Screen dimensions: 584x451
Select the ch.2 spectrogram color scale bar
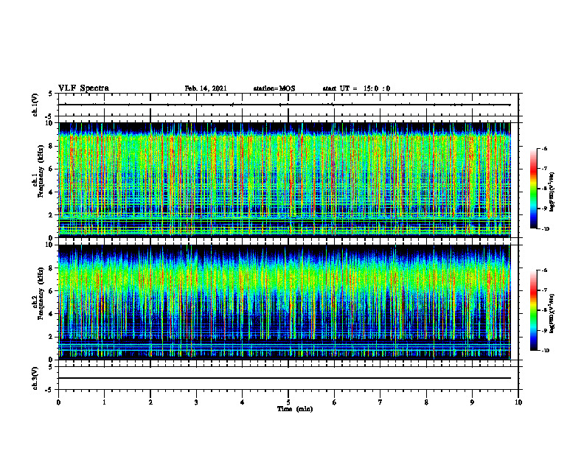(x=533, y=310)
